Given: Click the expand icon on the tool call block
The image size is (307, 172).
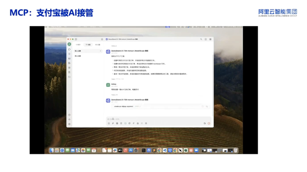Looking at the screenshot, I should (x=203, y=107).
